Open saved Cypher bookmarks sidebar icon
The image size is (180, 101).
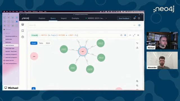click(22, 31)
